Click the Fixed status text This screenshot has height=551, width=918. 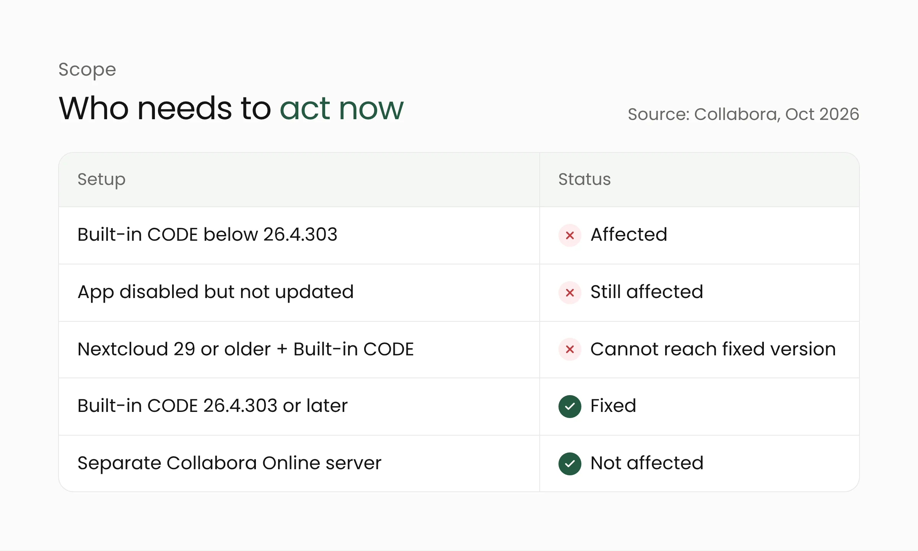click(613, 406)
